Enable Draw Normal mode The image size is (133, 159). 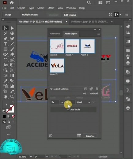coord(4,122)
